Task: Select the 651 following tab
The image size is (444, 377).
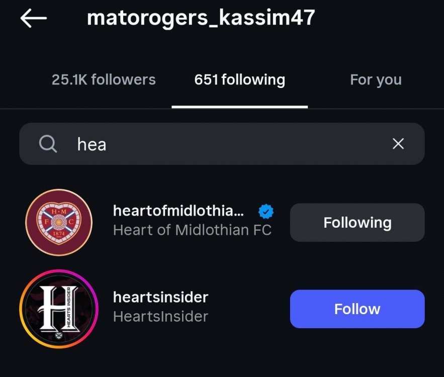Action: [x=239, y=79]
